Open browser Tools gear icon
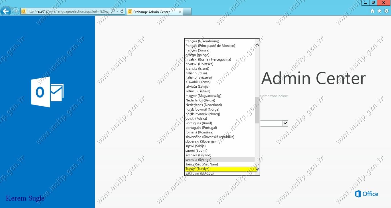Viewport: 391px width, 208px height. 386,11
